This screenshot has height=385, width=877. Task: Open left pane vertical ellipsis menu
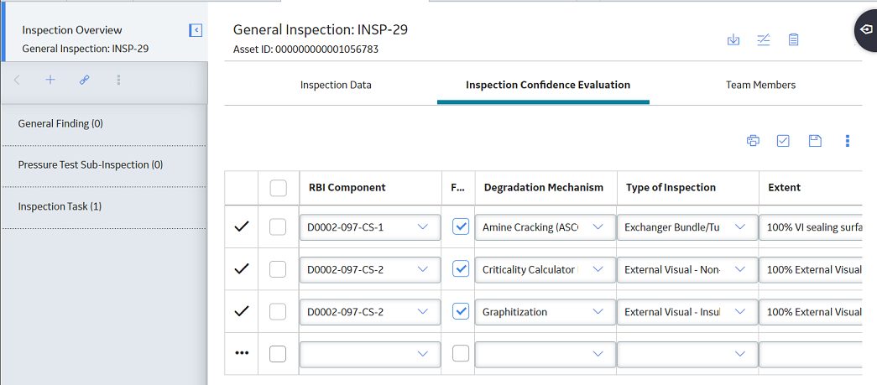(x=118, y=80)
